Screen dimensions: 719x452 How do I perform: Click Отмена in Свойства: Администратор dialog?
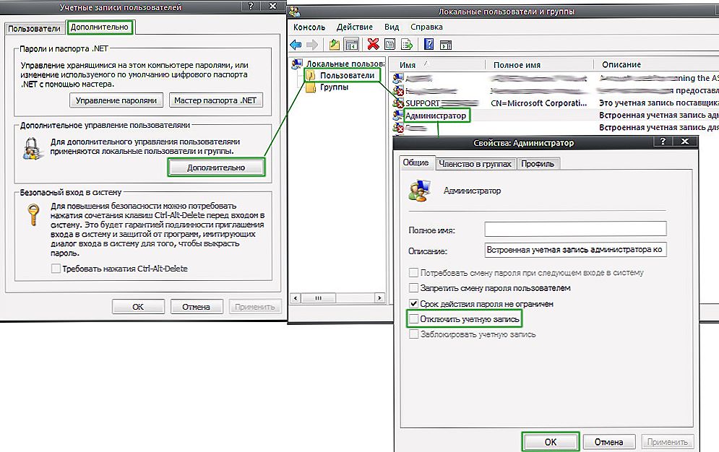point(608,442)
